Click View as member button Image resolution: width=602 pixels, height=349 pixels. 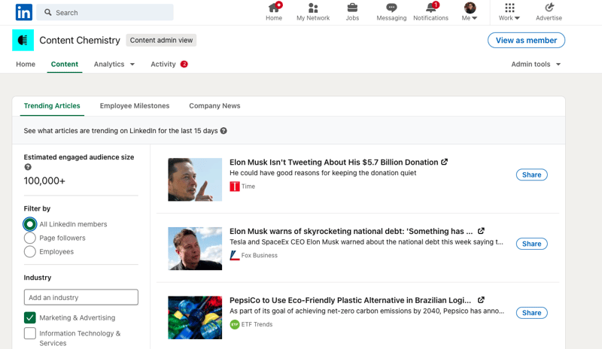point(526,41)
